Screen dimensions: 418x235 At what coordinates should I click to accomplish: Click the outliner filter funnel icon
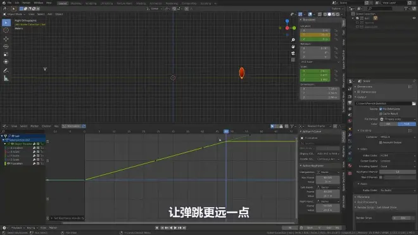(406, 8)
